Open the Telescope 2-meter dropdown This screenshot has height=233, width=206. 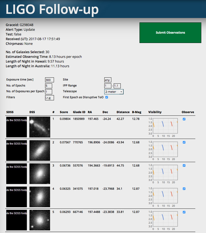tap(114, 92)
